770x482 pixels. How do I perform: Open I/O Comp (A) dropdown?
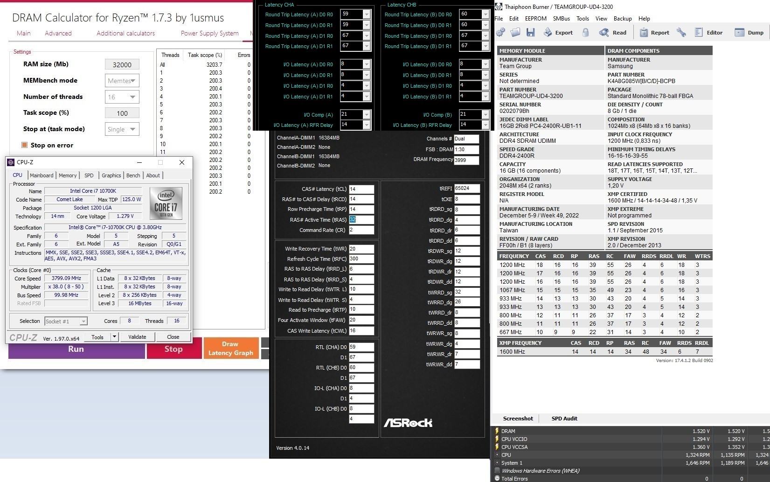pos(367,115)
